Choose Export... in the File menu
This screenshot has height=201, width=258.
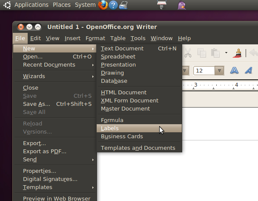54,143
